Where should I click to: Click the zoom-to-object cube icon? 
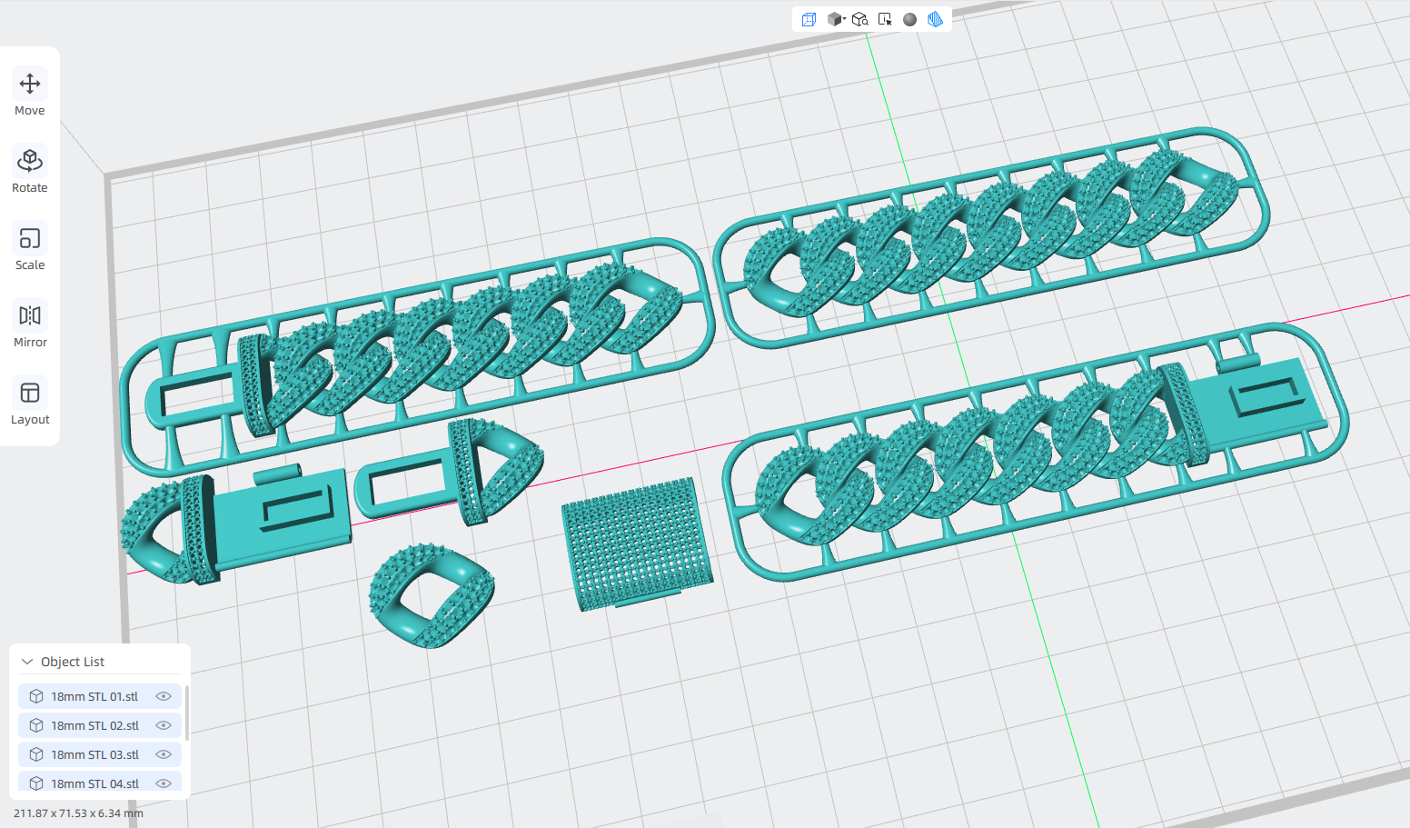(x=859, y=19)
